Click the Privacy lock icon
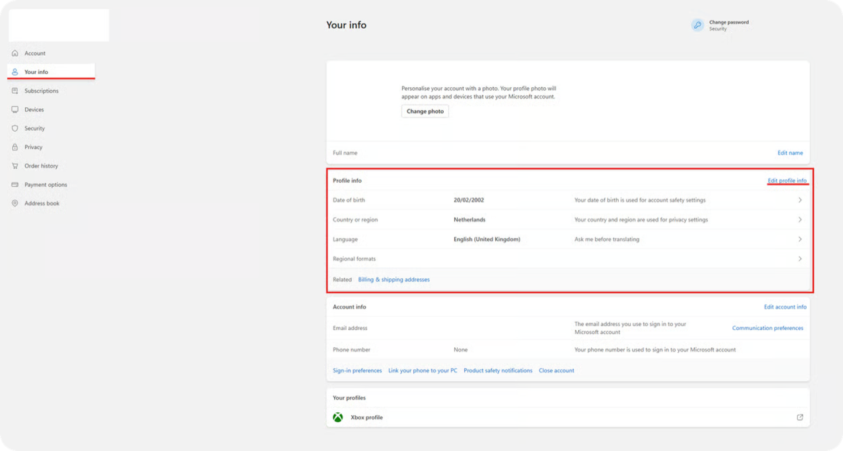843x451 pixels. 15,147
